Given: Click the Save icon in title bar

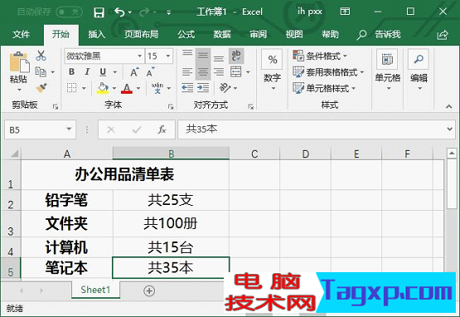Looking at the screenshot, I should tap(99, 12).
